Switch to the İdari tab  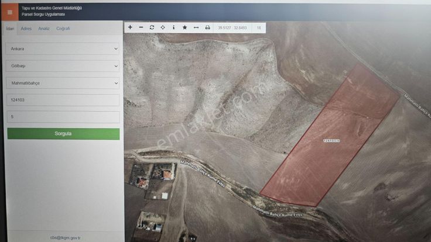pyautogui.click(x=10, y=29)
